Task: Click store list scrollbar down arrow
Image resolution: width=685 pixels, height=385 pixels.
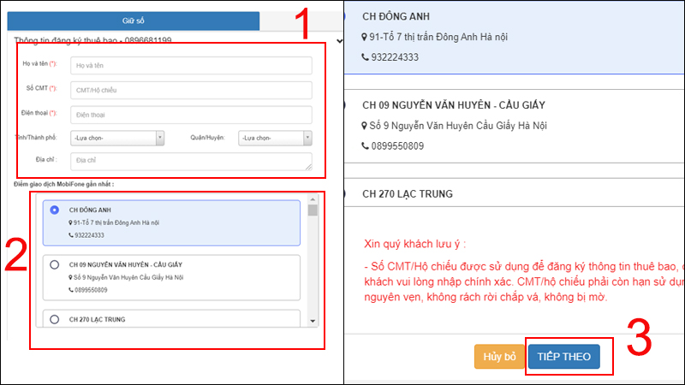Action: point(313,322)
